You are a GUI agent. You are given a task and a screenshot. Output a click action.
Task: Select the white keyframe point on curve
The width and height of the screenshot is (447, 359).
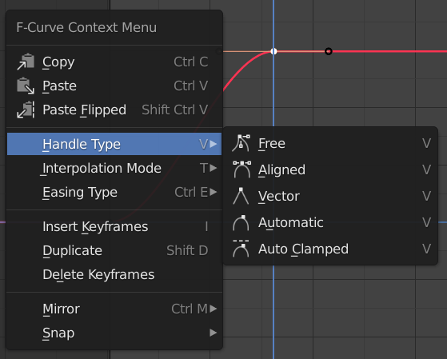click(273, 51)
